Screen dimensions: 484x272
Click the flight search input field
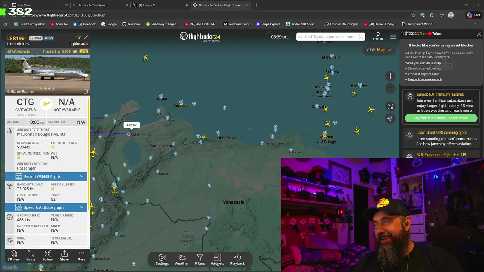click(330, 37)
